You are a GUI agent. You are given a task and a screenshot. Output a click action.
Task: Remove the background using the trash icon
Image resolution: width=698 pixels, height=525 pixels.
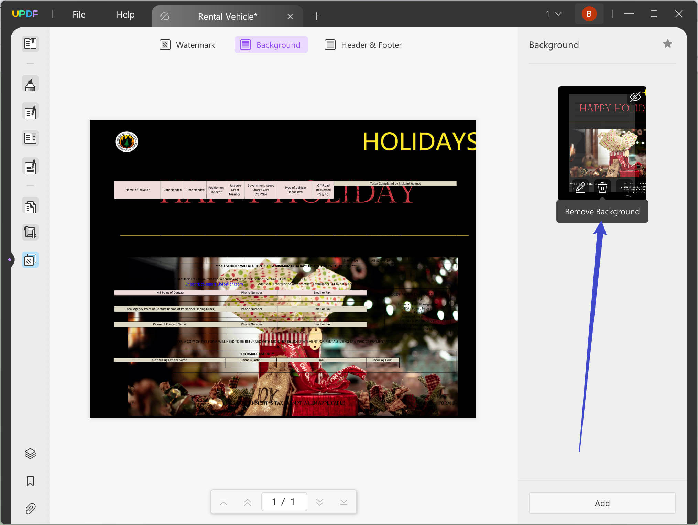602,187
